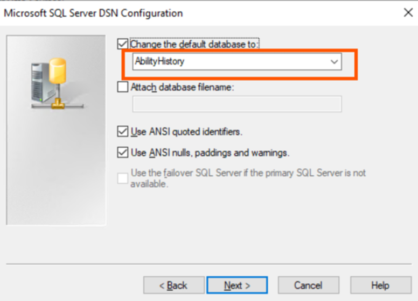Proceed with the Next button
This screenshot has width=418, height=301.
coord(237,285)
